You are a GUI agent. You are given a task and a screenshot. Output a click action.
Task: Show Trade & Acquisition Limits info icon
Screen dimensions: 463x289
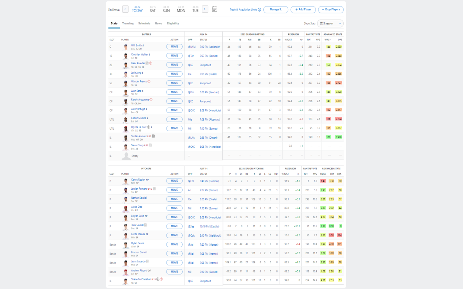tap(260, 10)
